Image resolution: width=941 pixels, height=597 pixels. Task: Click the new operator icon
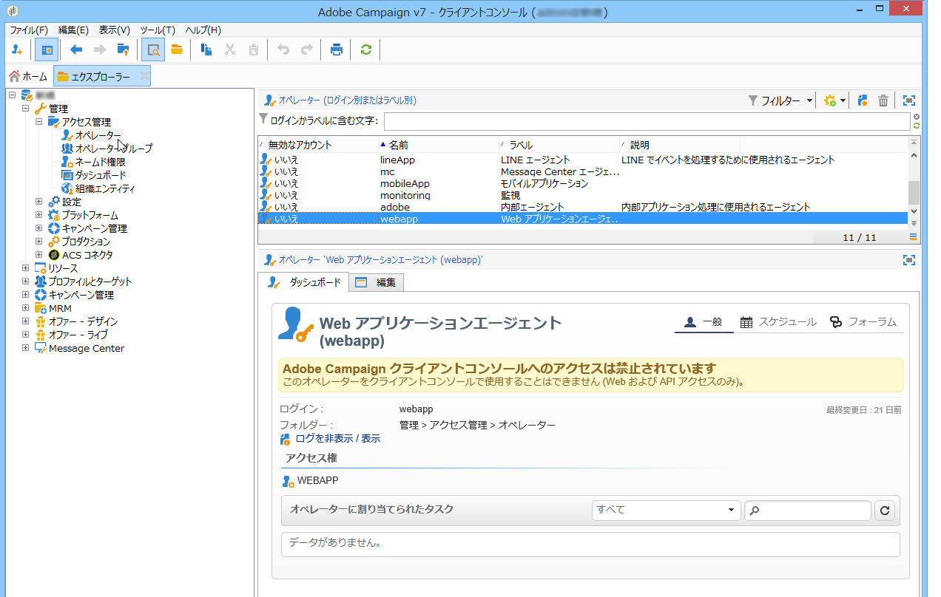click(x=863, y=100)
